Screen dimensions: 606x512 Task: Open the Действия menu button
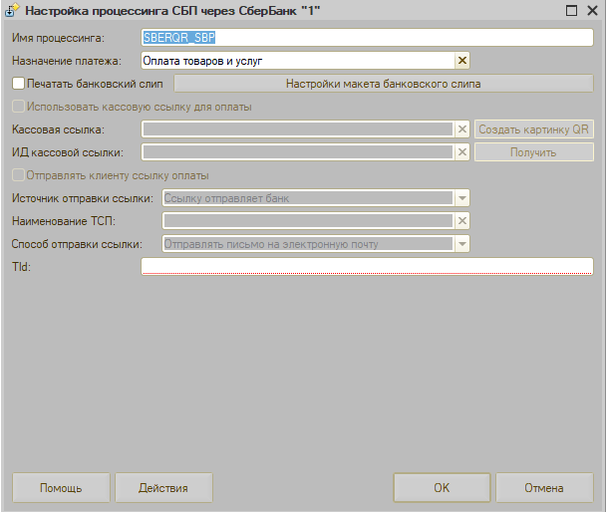163,488
